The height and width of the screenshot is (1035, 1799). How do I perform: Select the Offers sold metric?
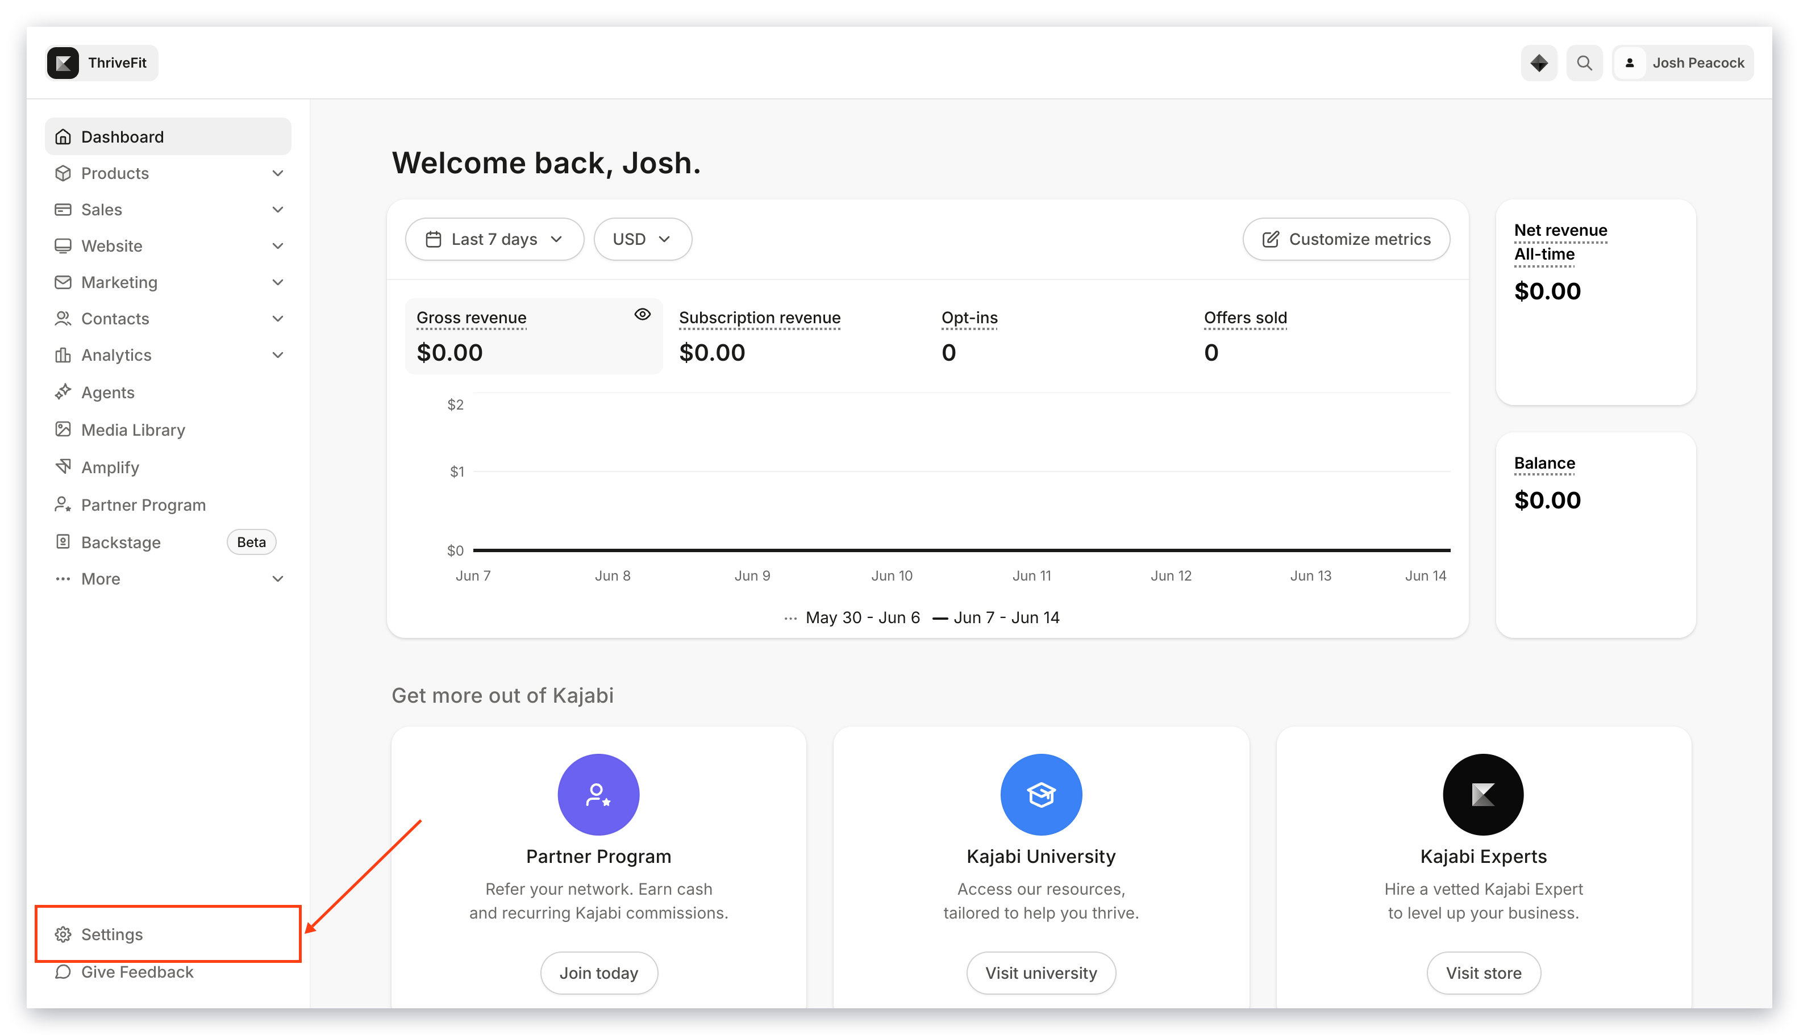(x=1321, y=336)
